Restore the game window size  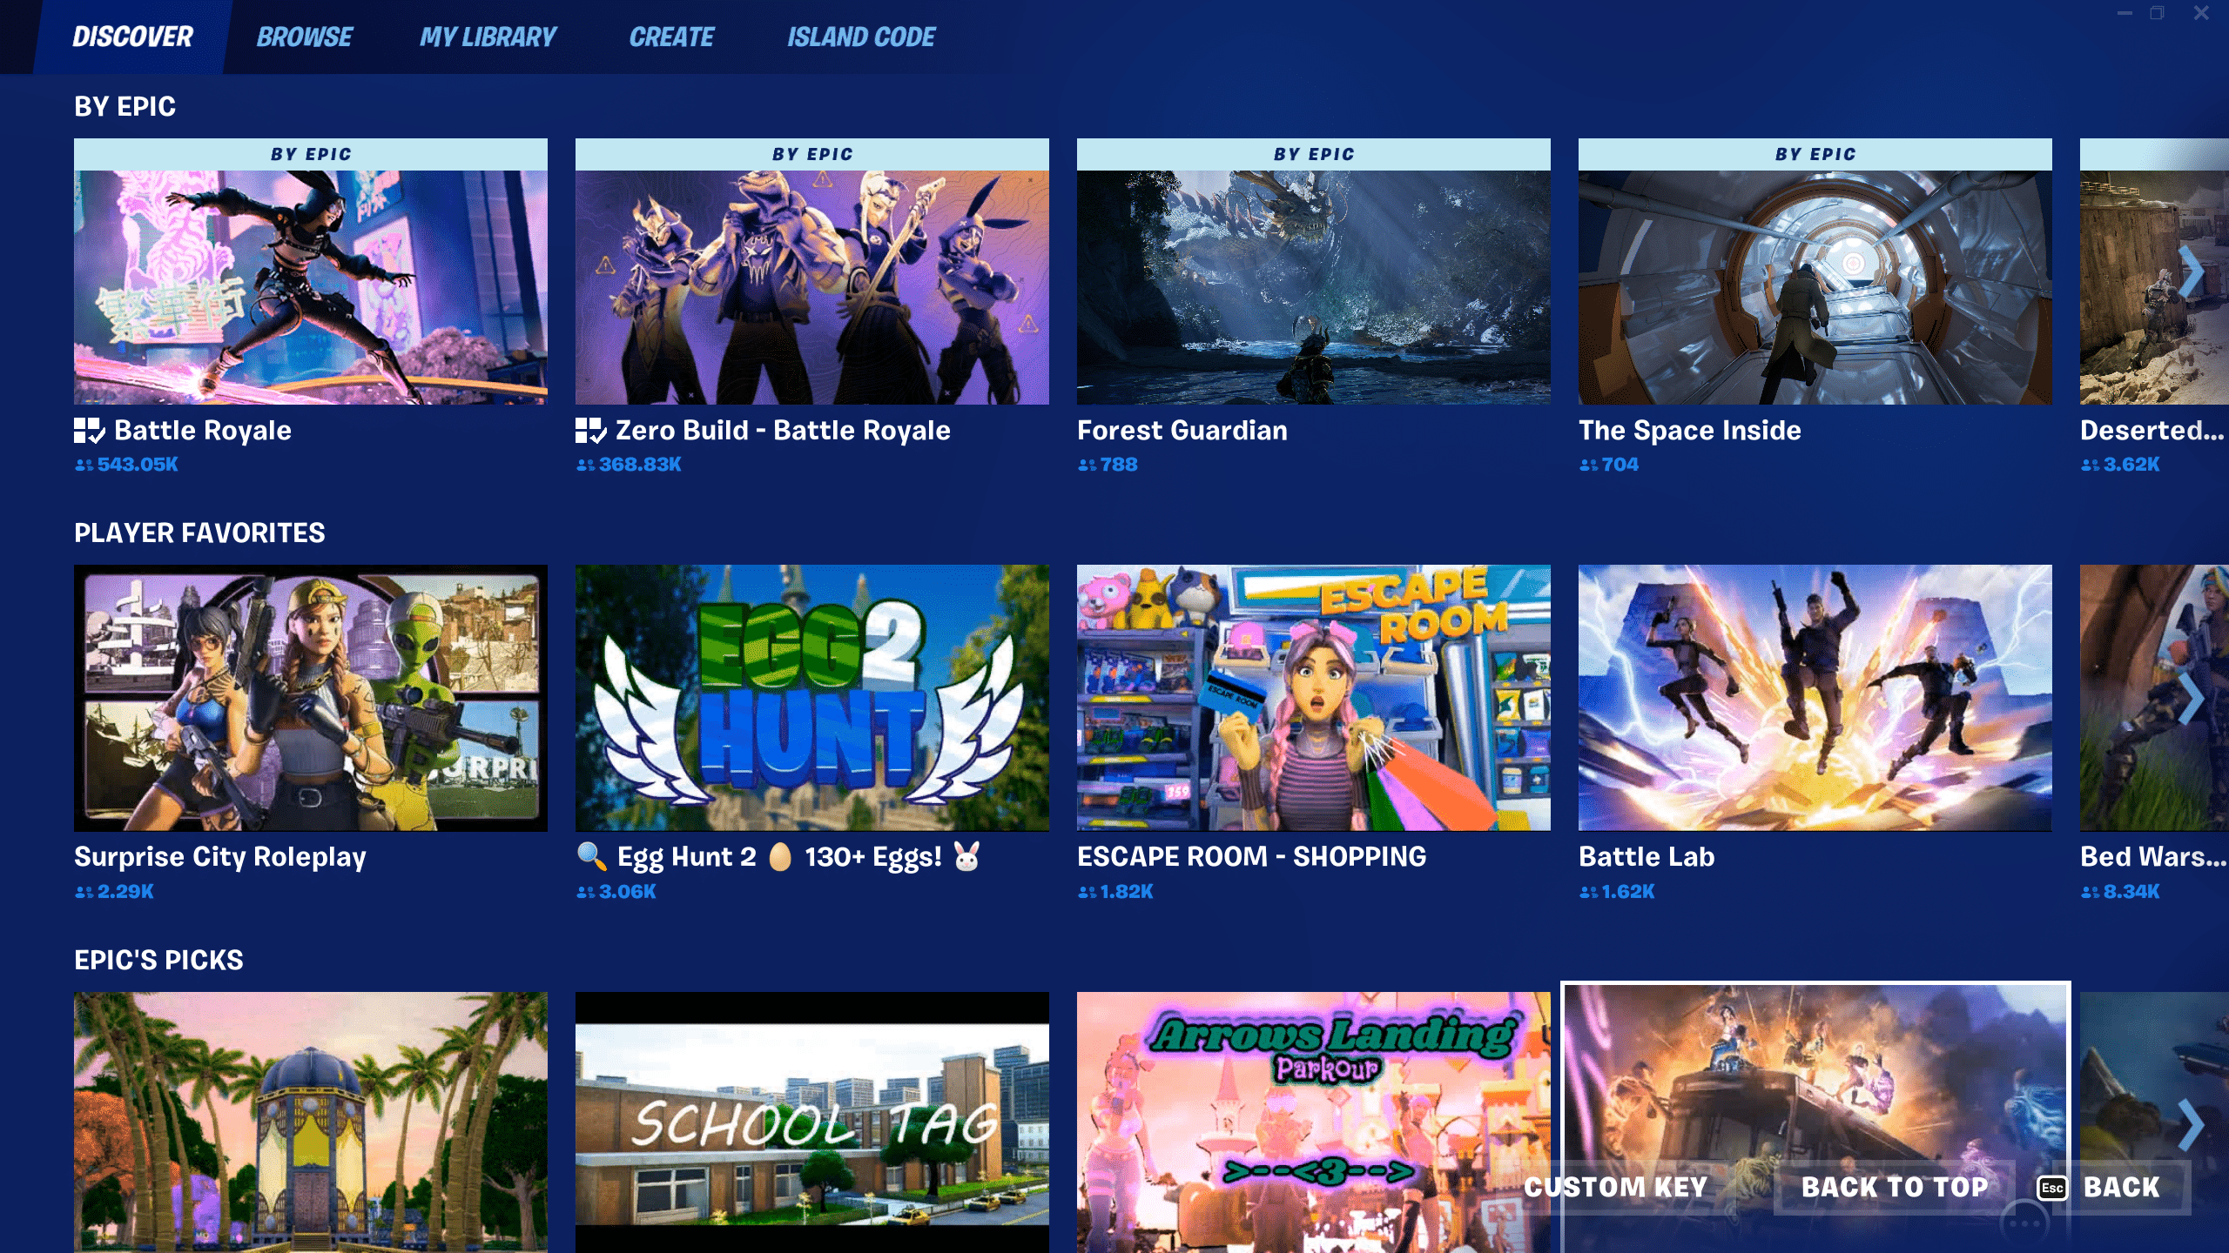click(x=2157, y=13)
